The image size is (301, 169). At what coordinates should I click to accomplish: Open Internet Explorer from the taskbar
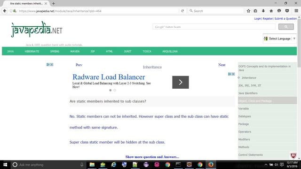pyautogui.click(x=114, y=165)
